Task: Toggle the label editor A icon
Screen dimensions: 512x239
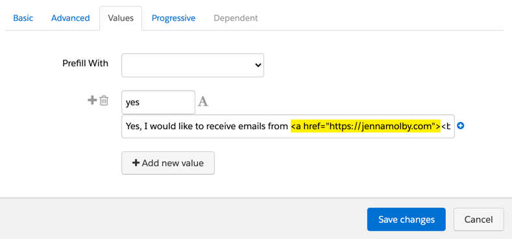Action: click(x=203, y=102)
